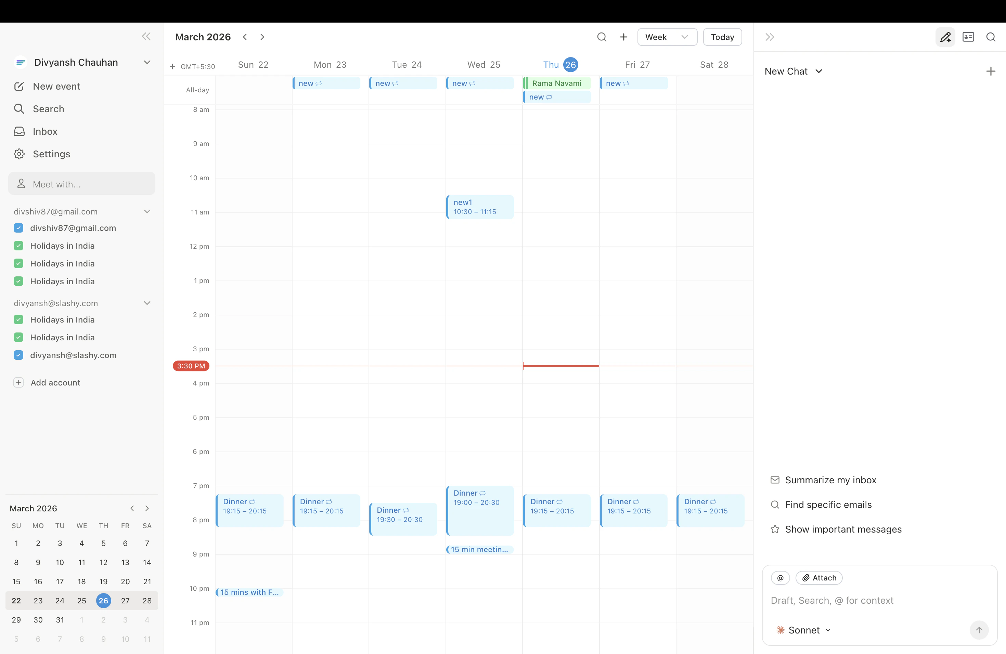Click the Today button

(x=722, y=37)
